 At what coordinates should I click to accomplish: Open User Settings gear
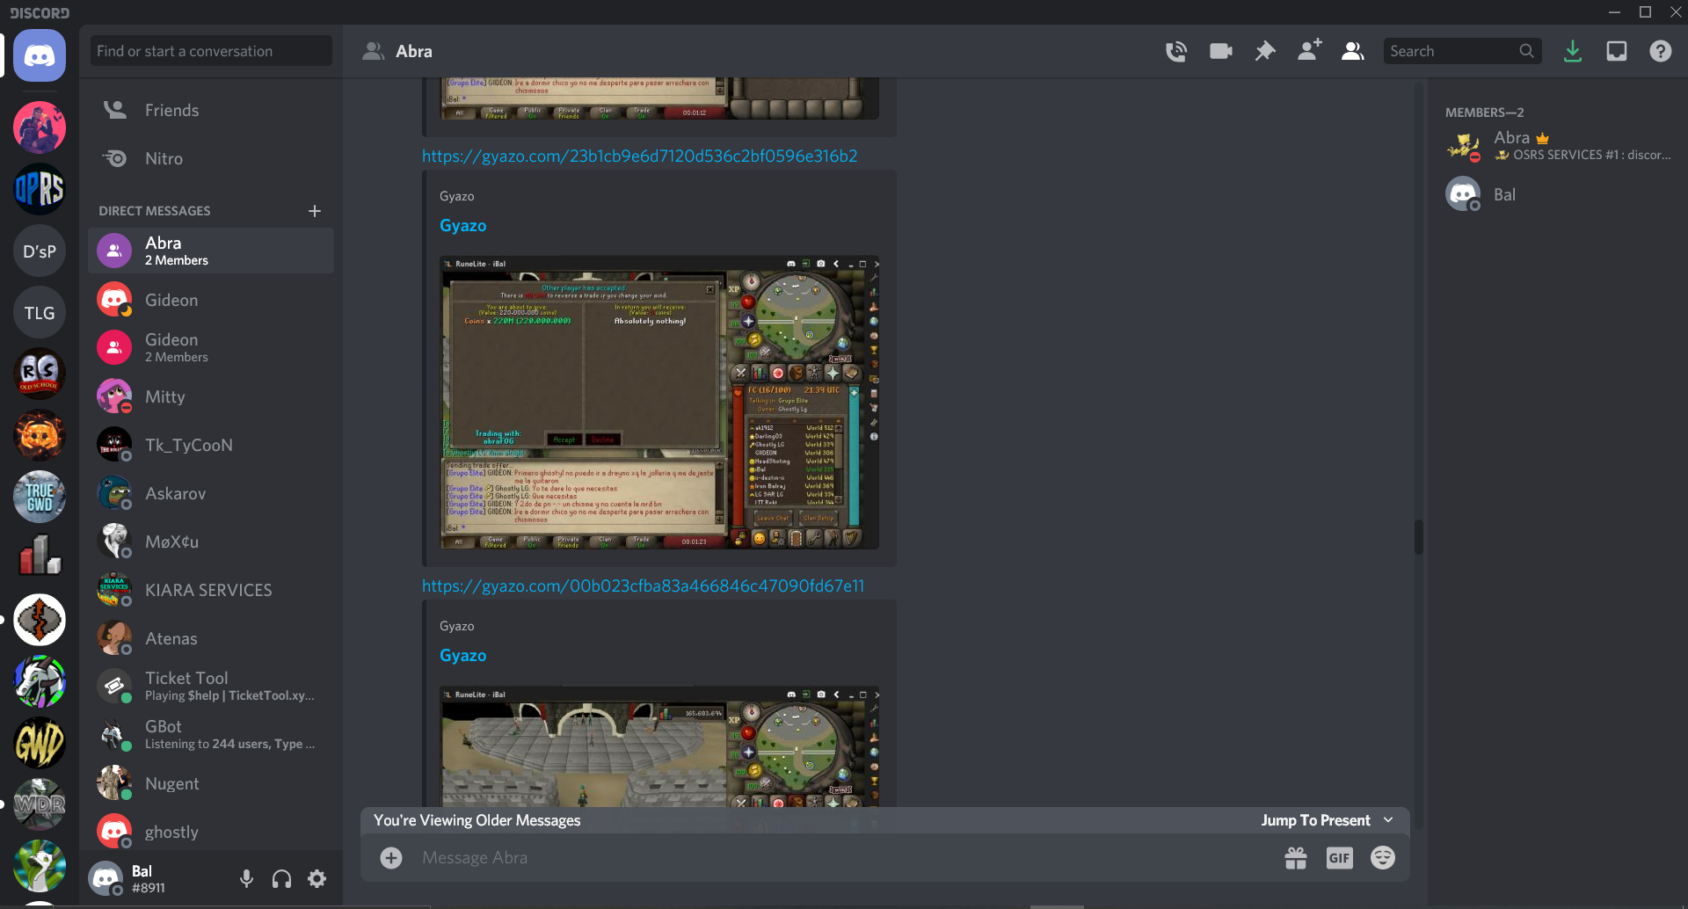pos(317,878)
